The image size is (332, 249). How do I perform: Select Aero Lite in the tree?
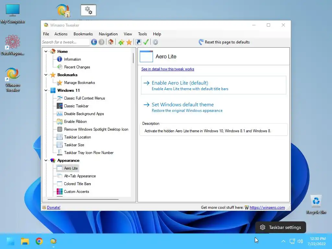coord(71,168)
